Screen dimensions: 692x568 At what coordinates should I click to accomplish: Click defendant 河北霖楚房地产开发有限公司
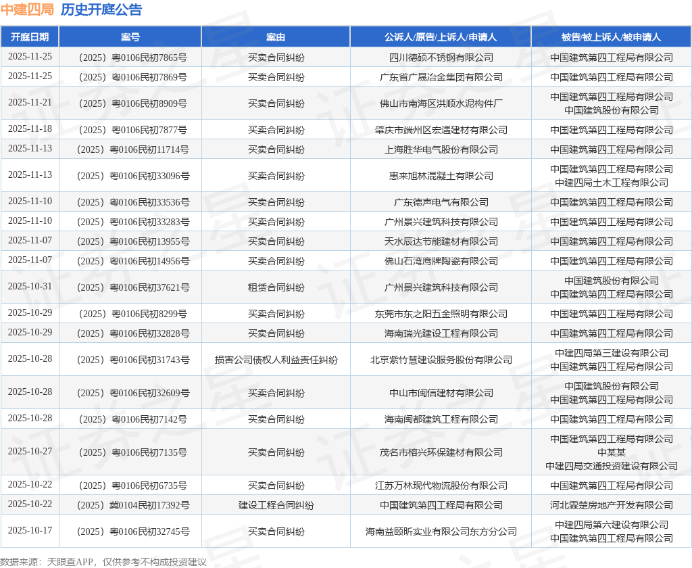coord(611,505)
